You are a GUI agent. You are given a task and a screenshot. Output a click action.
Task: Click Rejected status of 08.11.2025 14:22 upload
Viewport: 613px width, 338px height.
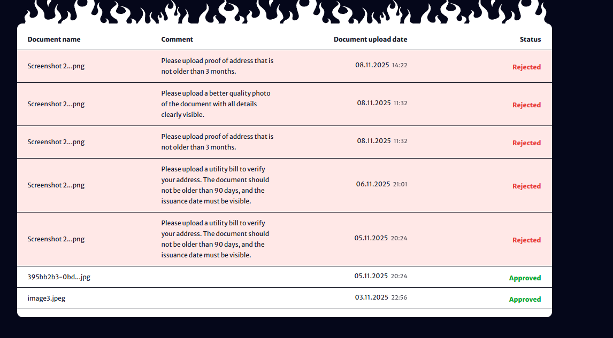(x=526, y=67)
